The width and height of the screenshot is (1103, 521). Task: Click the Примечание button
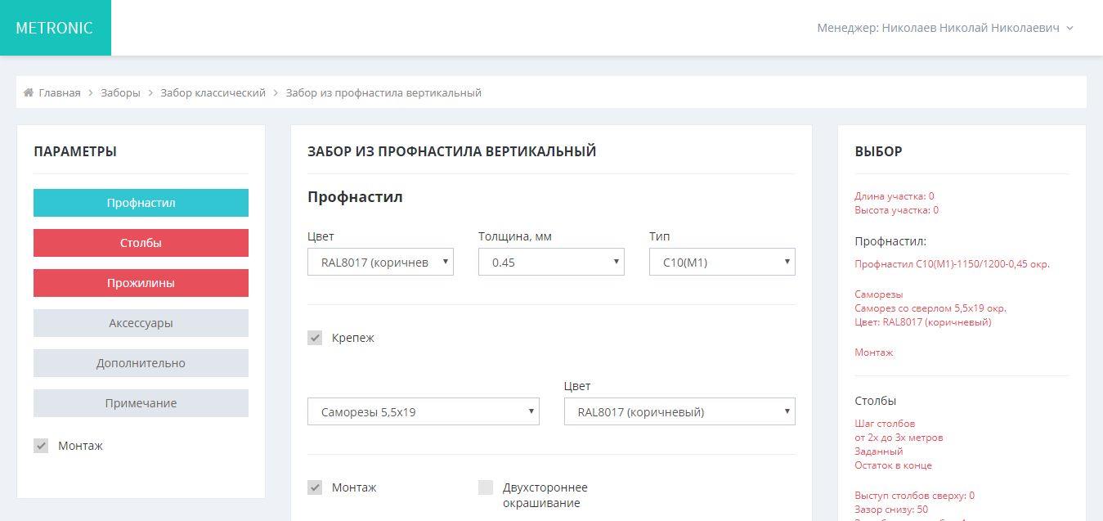tap(141, 403)
